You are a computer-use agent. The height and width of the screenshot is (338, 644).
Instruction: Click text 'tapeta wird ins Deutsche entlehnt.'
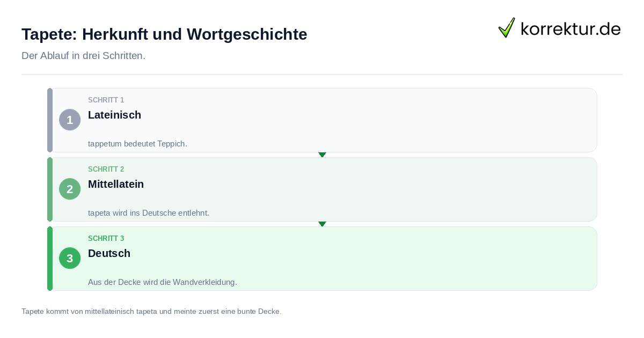(149, 213)
